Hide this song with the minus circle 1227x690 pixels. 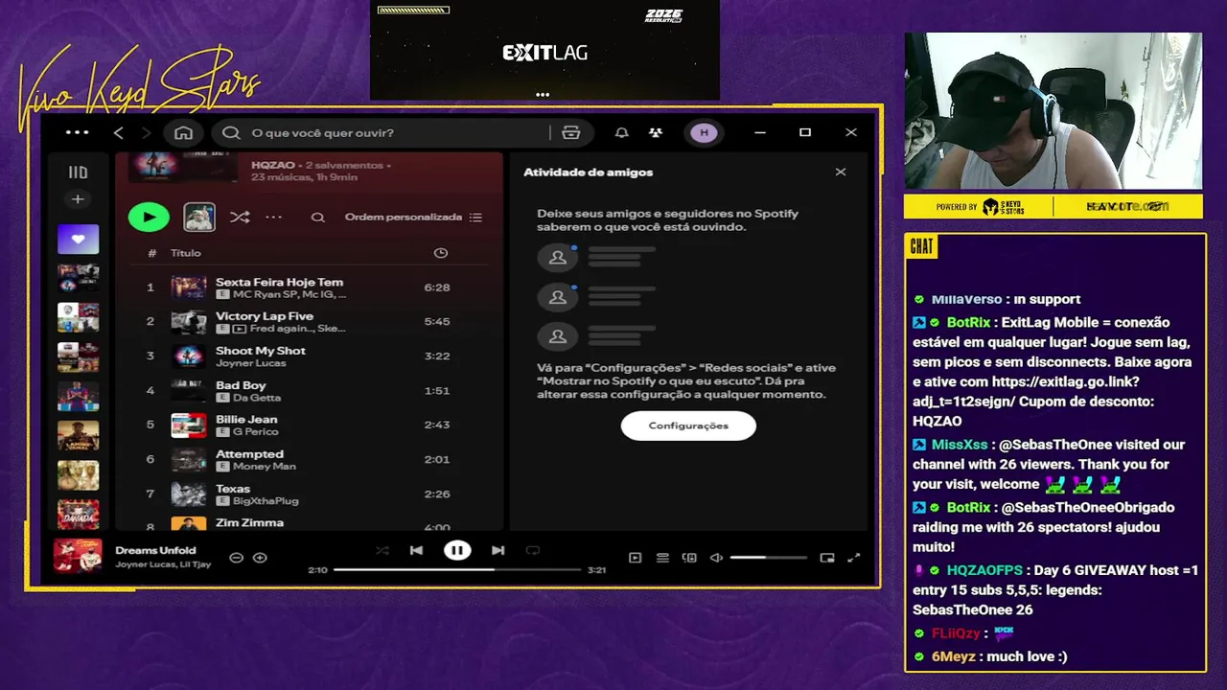pyautogui.click(x=236, y=557)
